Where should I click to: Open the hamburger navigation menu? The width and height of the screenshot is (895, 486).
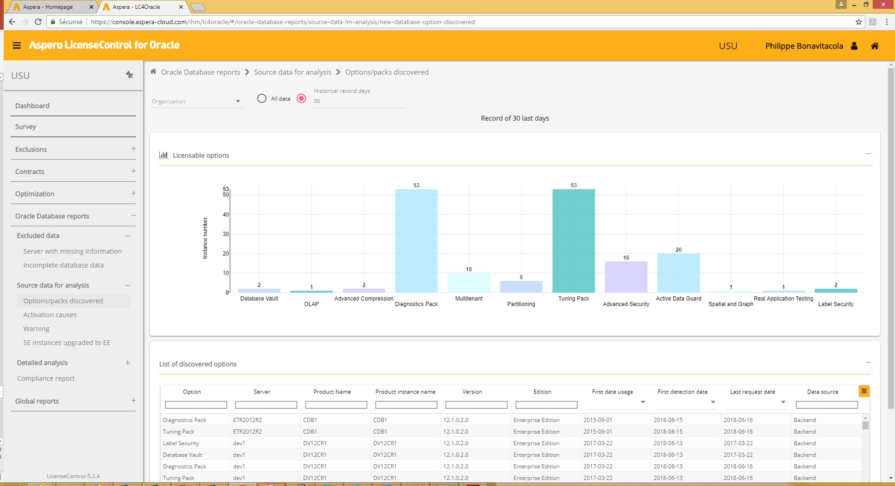[x=17, y=45]
